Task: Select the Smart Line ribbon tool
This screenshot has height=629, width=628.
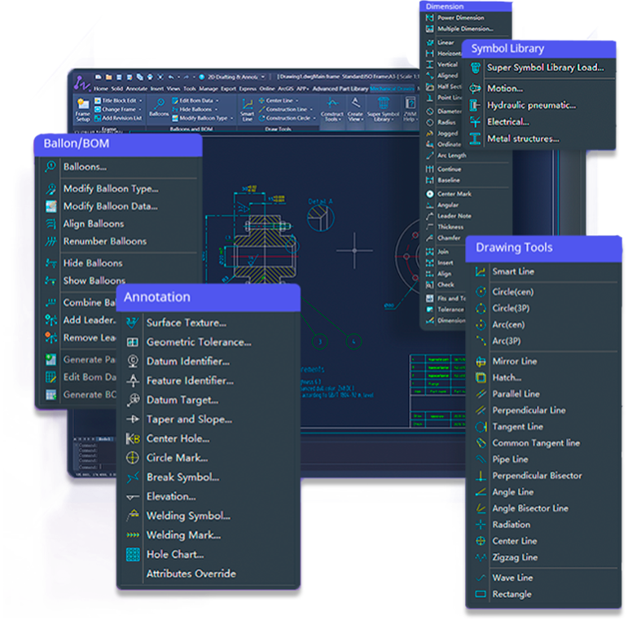Action: pos(247,106)
